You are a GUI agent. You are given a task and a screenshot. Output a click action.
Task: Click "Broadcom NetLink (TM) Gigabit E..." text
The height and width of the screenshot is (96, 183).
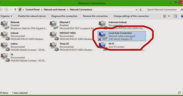coord(29,28)
